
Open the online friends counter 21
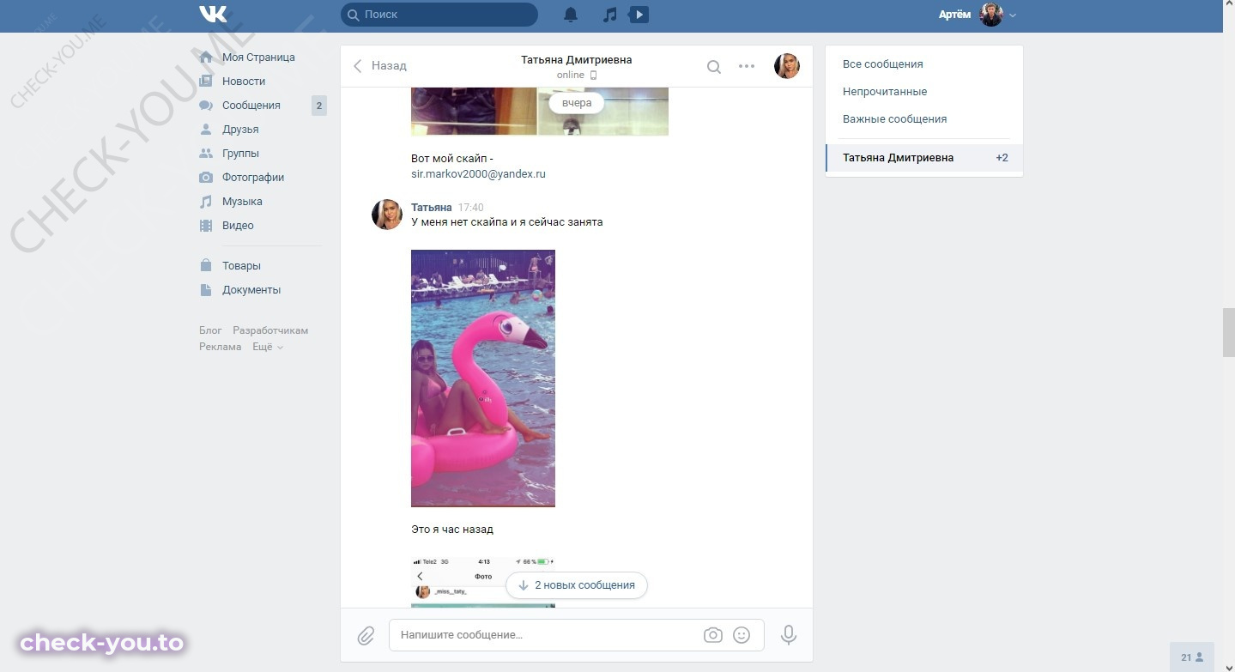[1192, 657]
